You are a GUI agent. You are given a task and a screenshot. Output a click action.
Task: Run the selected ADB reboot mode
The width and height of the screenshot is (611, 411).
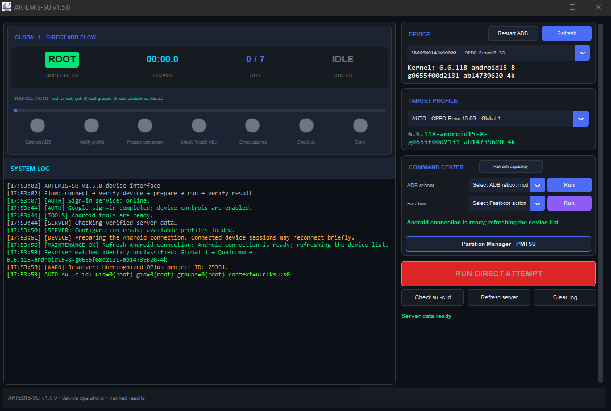(x=570, y=185)
